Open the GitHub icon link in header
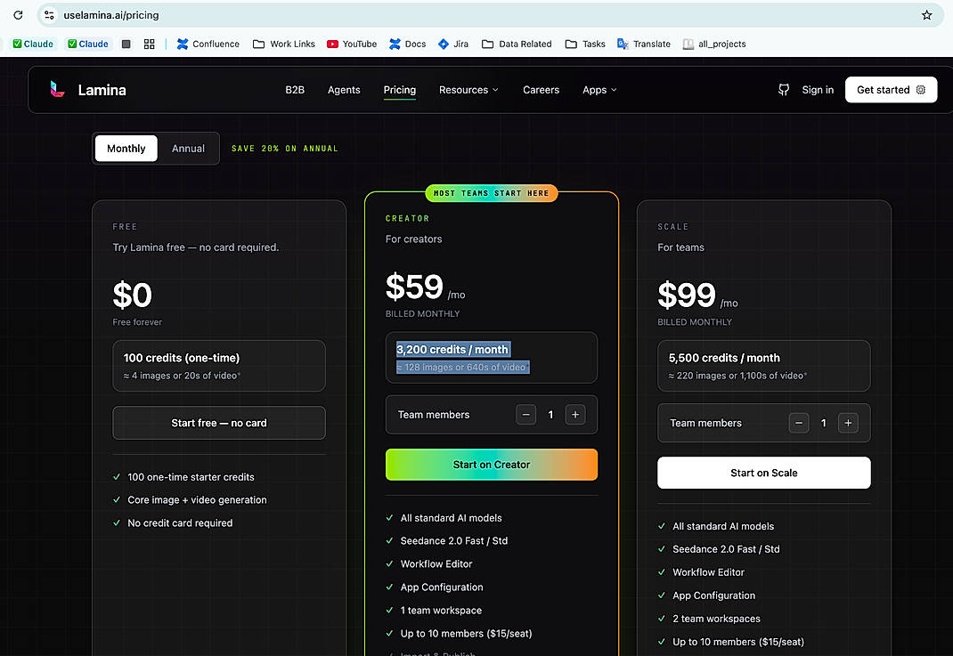 tap(784, 90)
